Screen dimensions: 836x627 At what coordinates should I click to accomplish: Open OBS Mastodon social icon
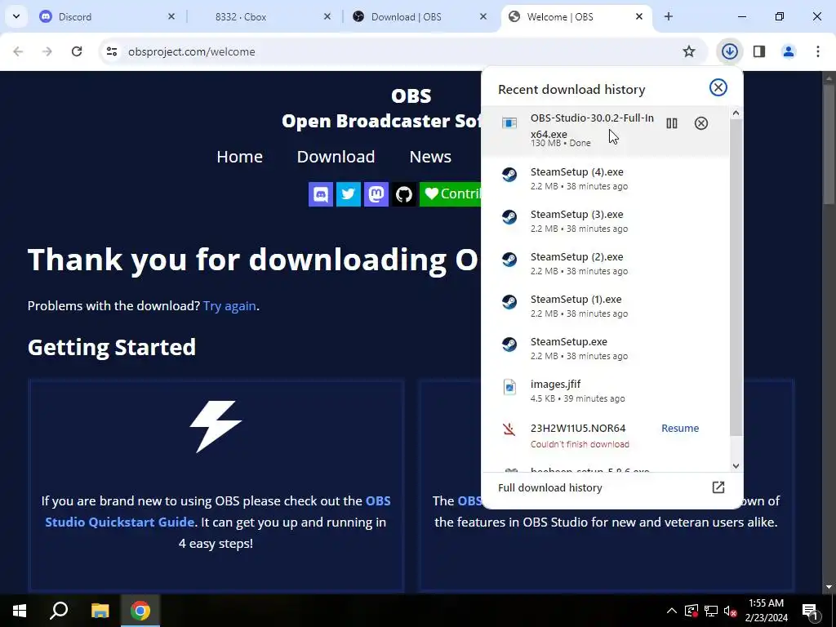[x=376, y=194]
